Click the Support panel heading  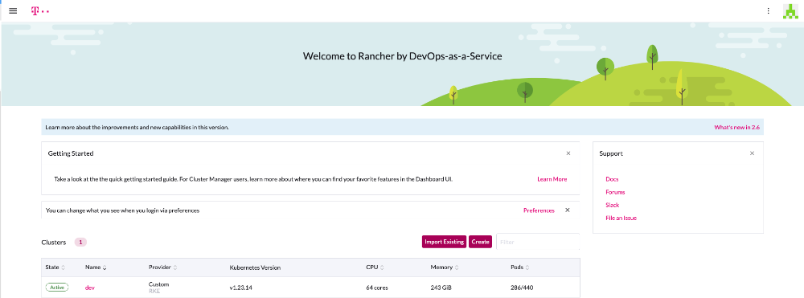pyautogui.click(x=611, y=153)
